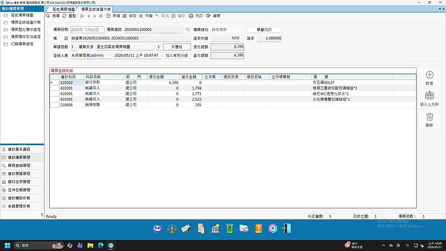The height and width of the screenshot is (251, 446).
Task: Open the 會計傳票管理 module
Action: [22, 157]
